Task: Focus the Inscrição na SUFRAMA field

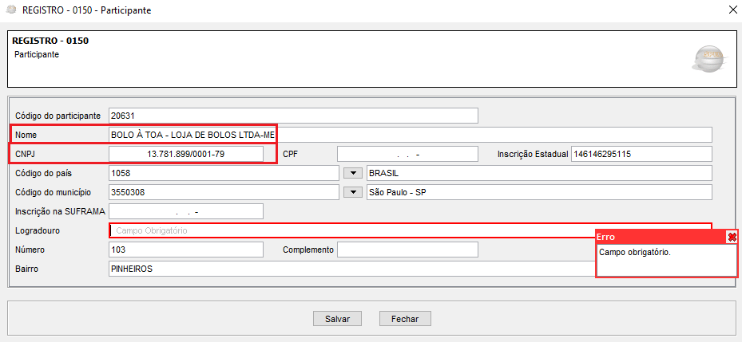Action: [x=185, y=211]
